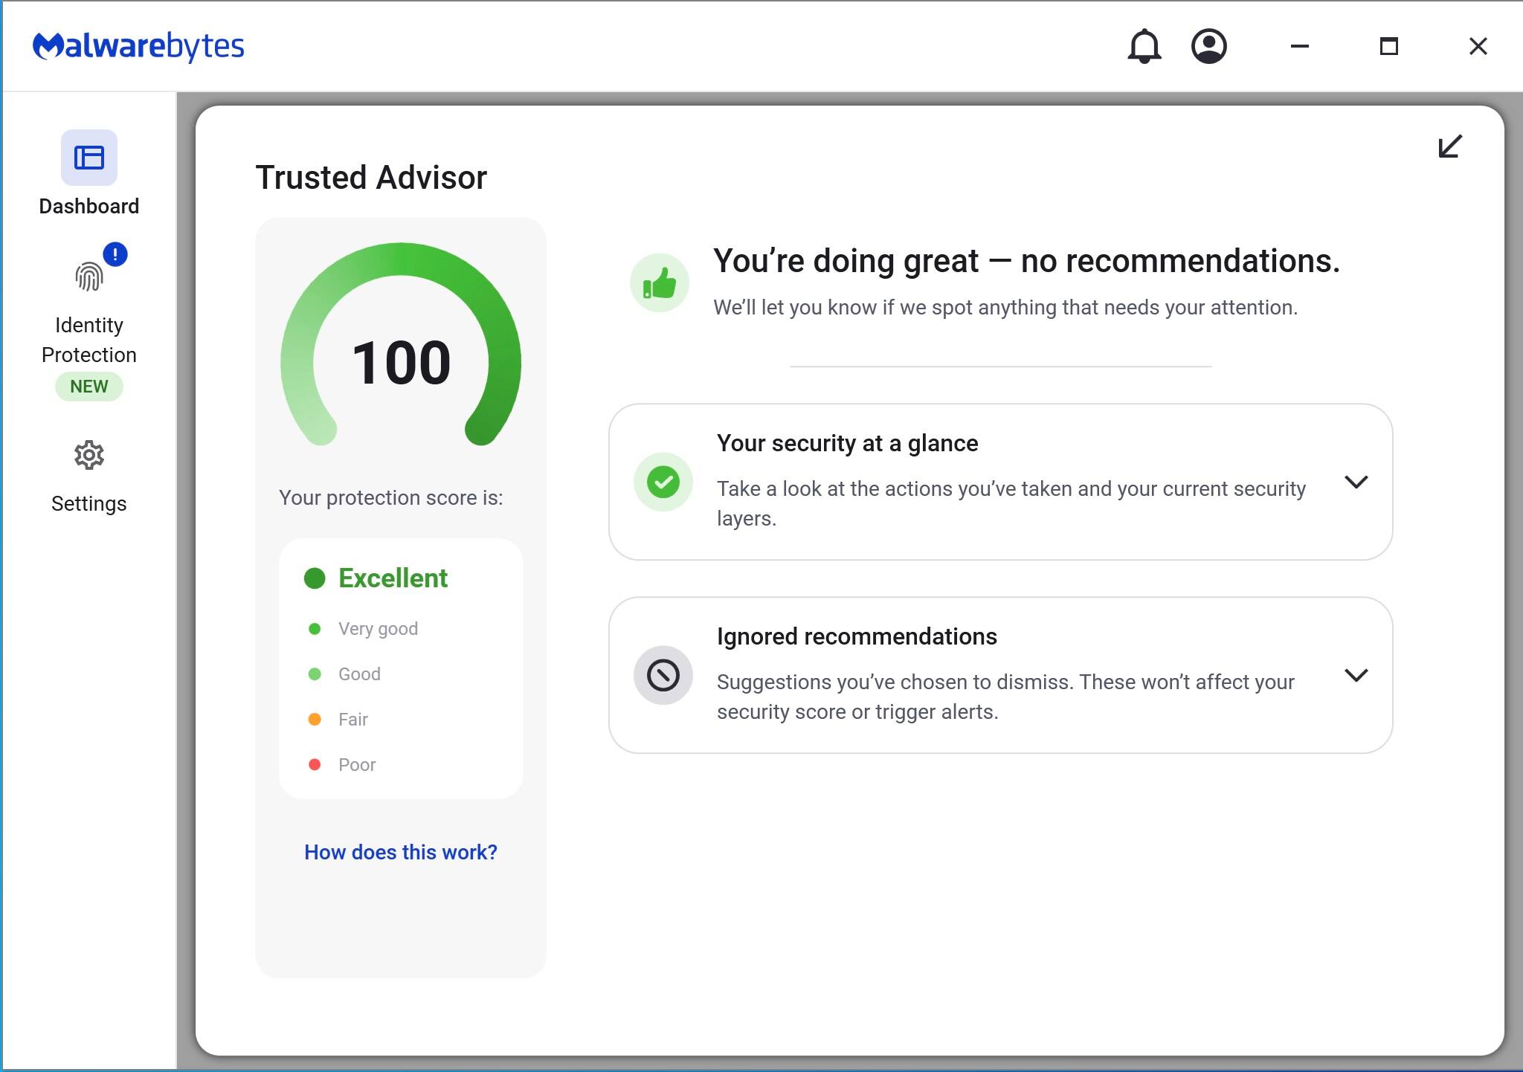
Task: Expand the Your security at a glance section
Action: coord(1356,482)
